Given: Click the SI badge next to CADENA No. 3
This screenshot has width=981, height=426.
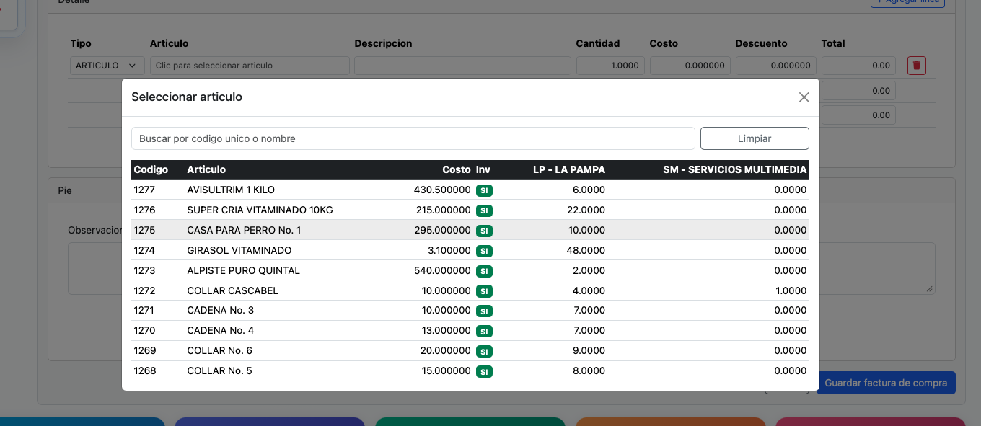Looking at the screenshot, I should pyautogui.click(x=485, y=311).
